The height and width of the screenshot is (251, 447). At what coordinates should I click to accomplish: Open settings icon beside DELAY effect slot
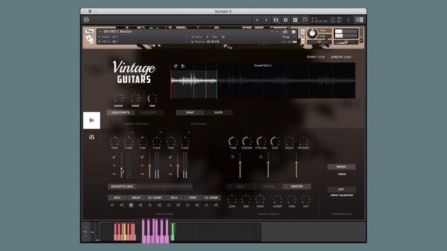pos(140,205)
